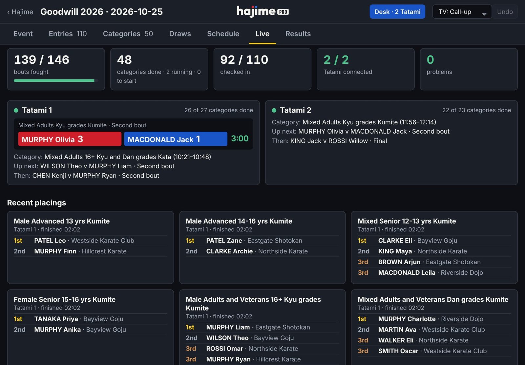Select 2nd place CLARKE Archie row

click(262, 251)
